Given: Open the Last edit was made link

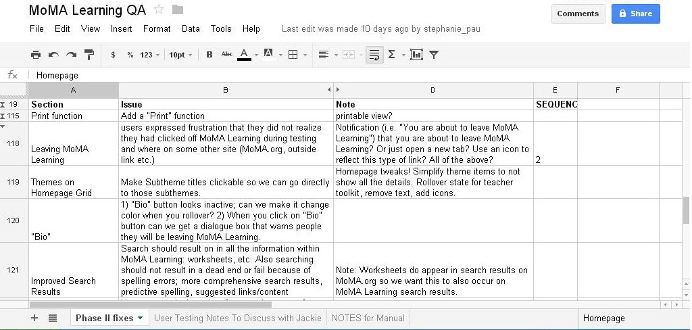Looking at the screenshot, I should (381, 28).
